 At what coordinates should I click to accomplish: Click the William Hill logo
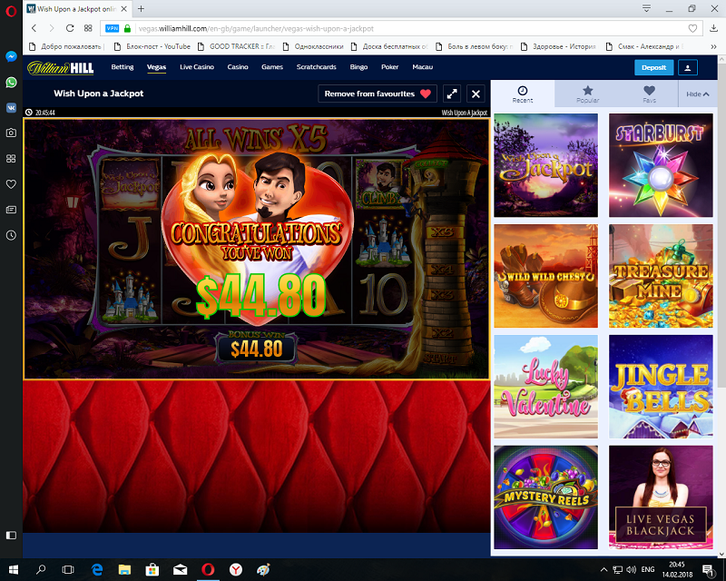(x=61, y=68)
